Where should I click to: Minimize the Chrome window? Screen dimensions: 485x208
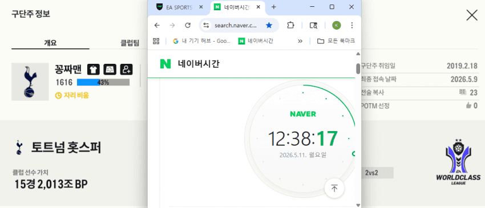click(313, 7)
